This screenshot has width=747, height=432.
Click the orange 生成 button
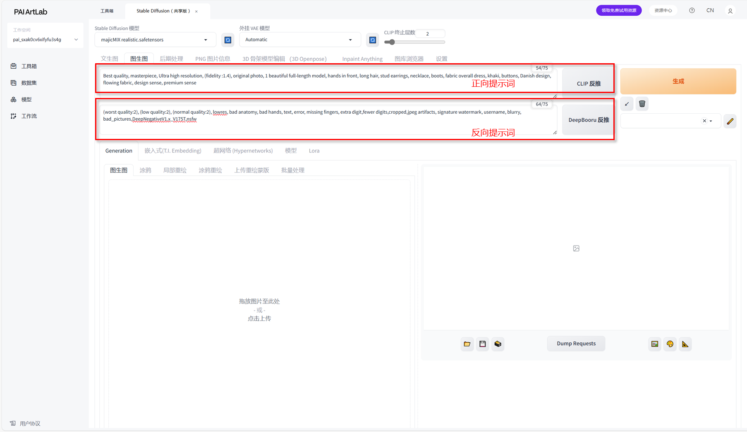click(678, 81)
